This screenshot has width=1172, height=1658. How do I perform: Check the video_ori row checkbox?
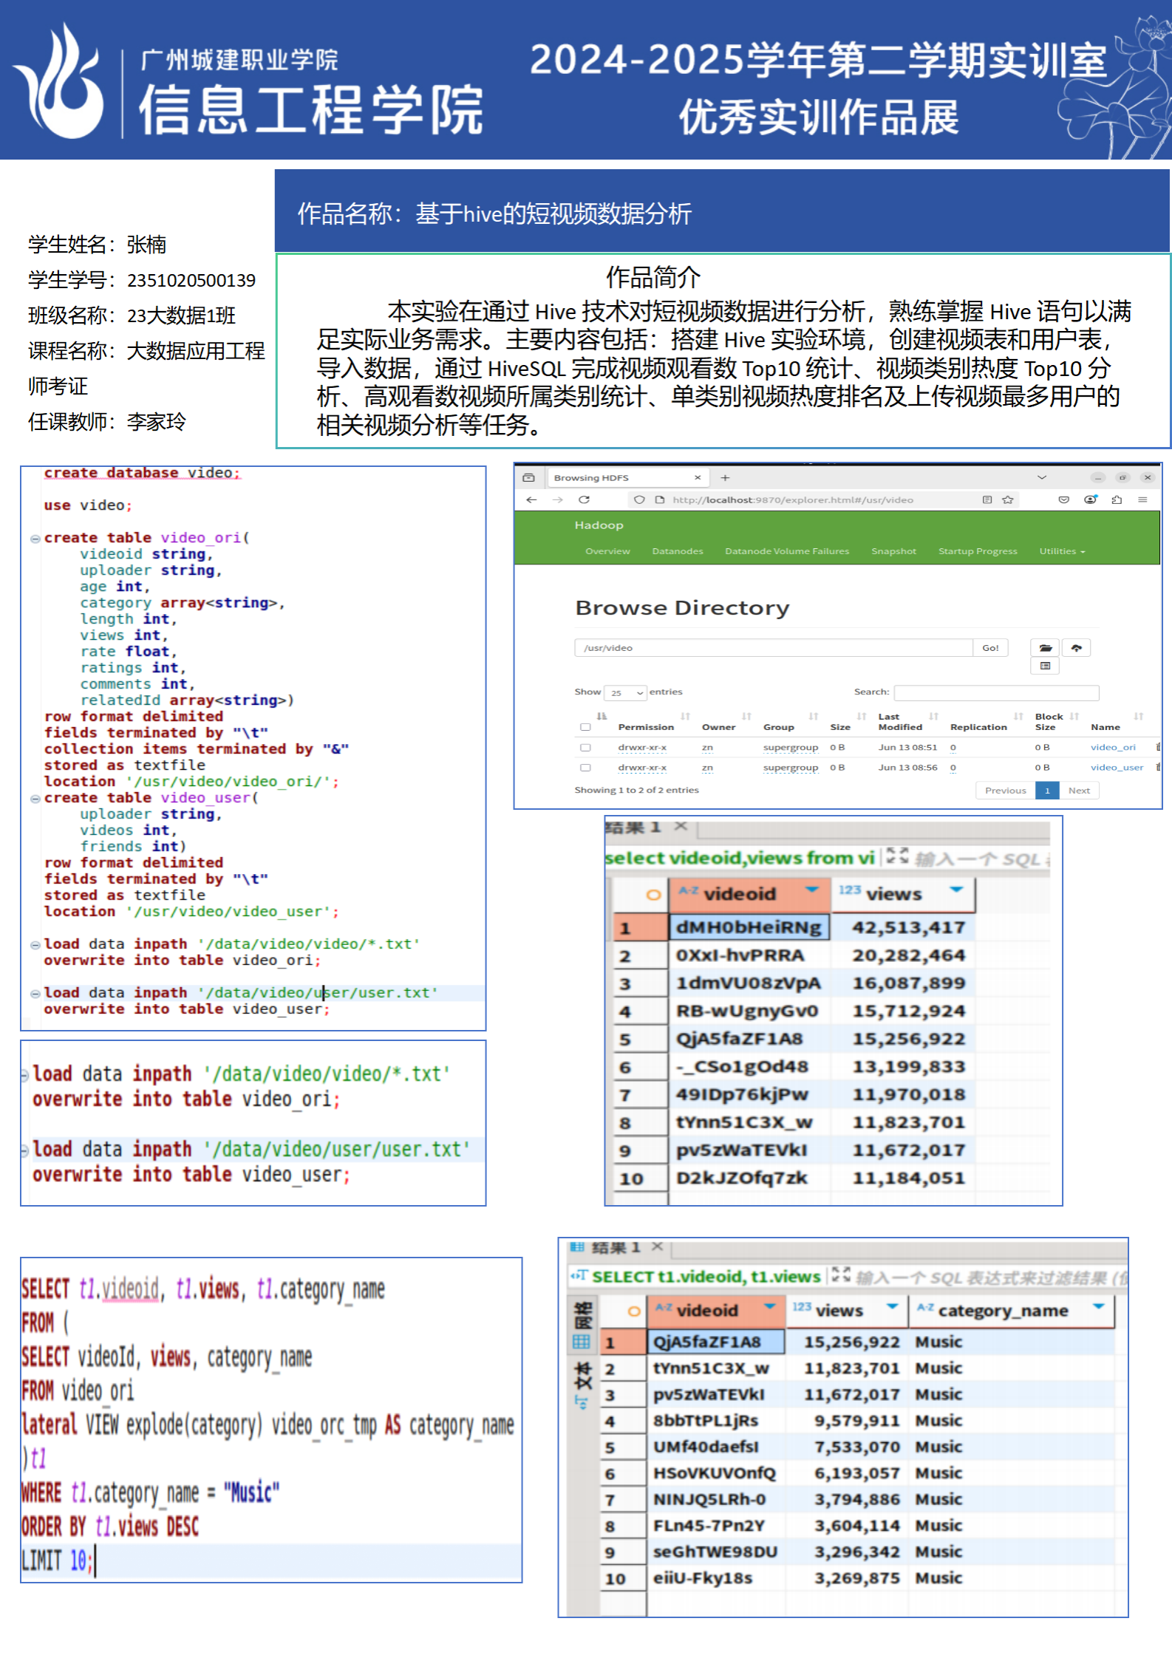click(585, 748)
